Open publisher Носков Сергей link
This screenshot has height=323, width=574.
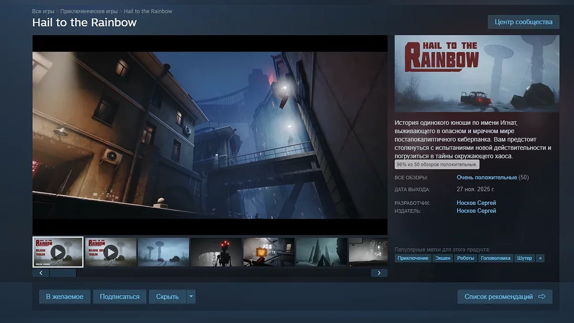[476, 211]
